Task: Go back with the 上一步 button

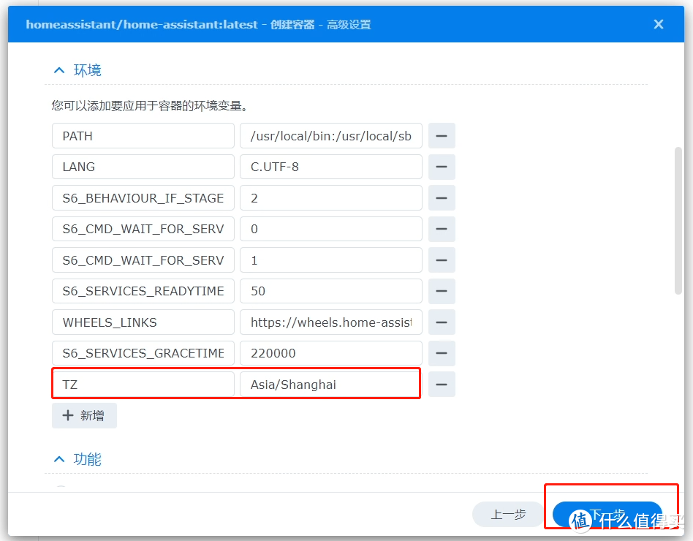Action: [x=508, y=514]
